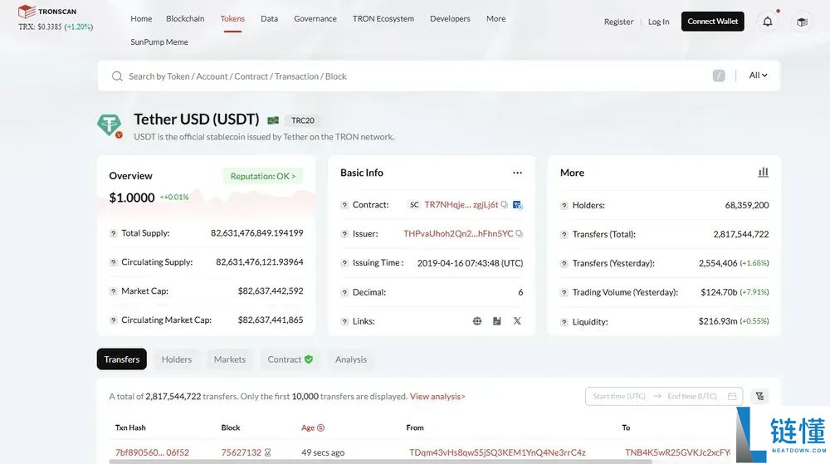This screenshot has width=830, height=464.
Task: Open the X (Twitter) link icon
Action: tap(516, 320)
